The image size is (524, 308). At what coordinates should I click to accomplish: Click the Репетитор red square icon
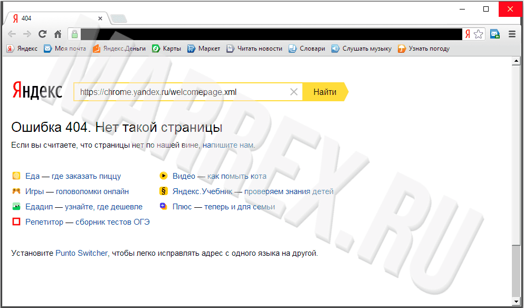point(16,222)
